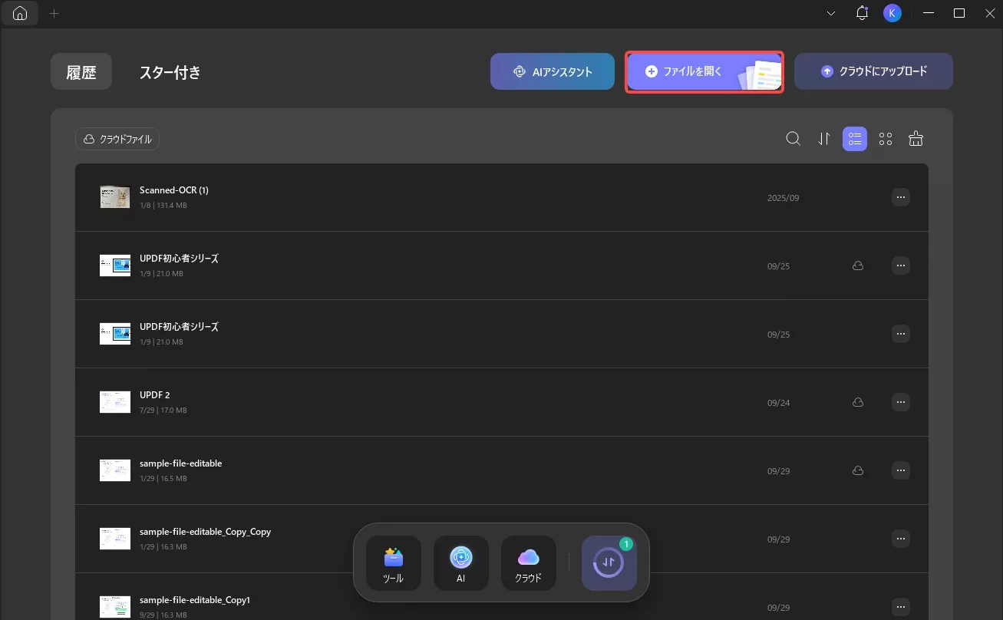Select the UPDF 2 file name

155,395
